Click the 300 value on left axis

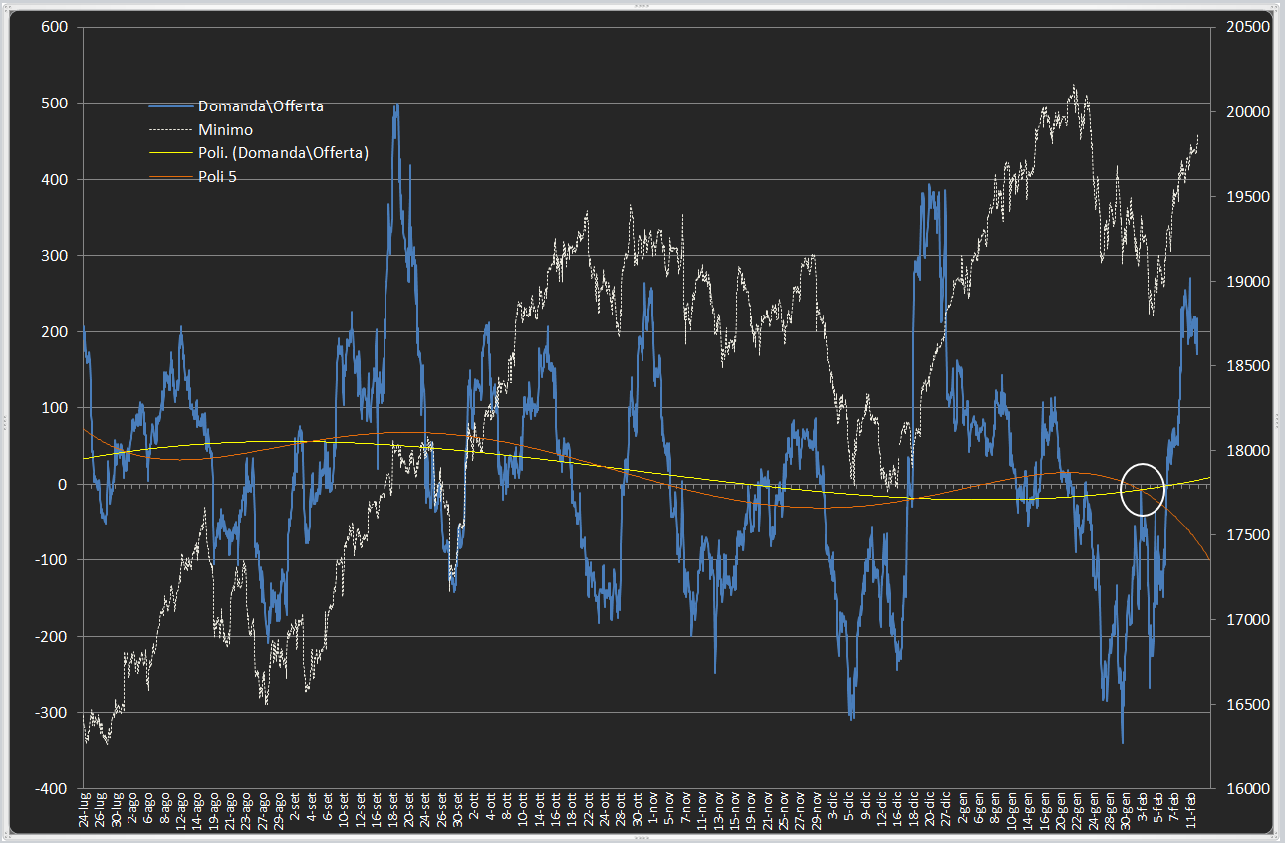pyautogui.click(x=54, y=256)
